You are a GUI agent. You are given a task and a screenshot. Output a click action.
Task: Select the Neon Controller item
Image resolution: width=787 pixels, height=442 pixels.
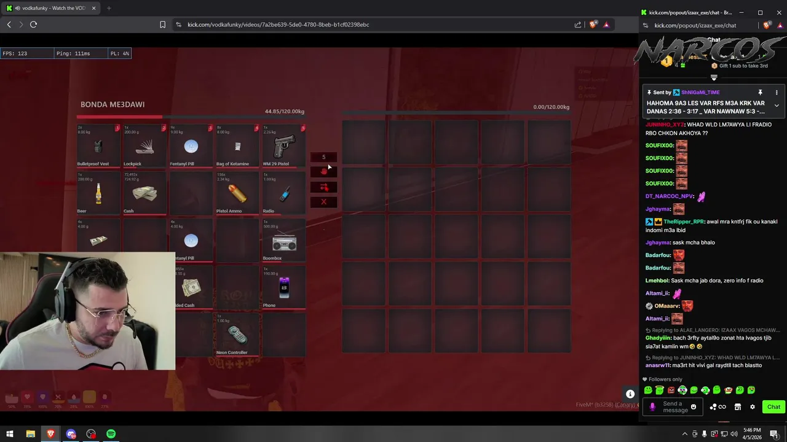pyautogui.click(x=237, y=335)
